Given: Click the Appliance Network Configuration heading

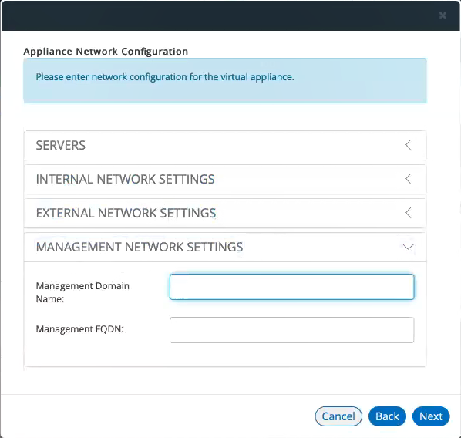Looking at the screenshot, I should click(106, 52).
